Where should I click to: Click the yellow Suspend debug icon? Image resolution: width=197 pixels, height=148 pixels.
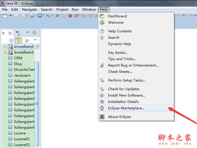pyautogui.click(x=64, y=16)
